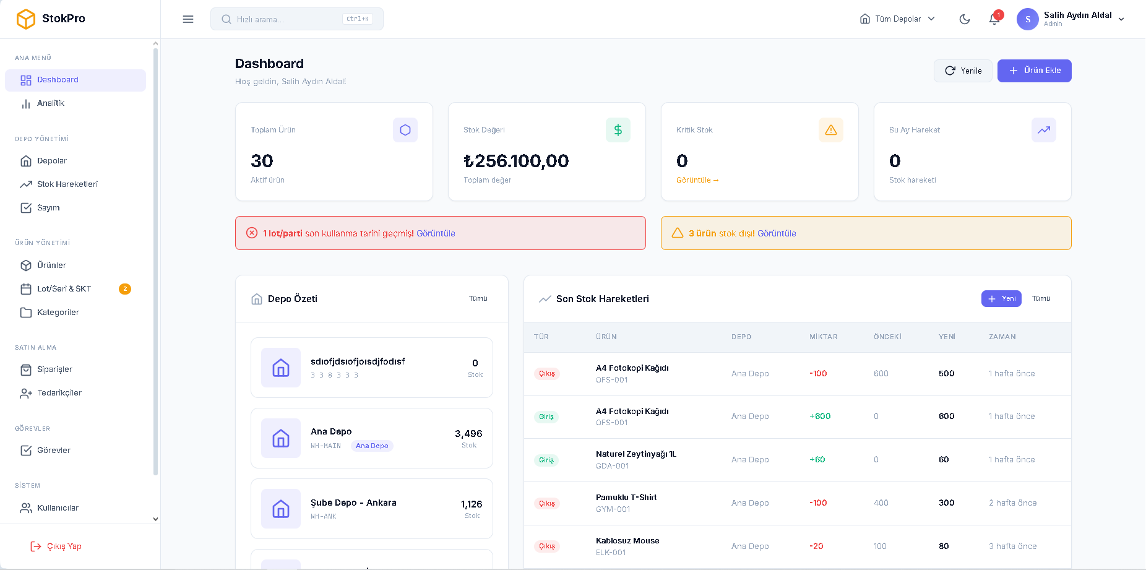Click the Bu Ay Hareket trend icon
The image size is (1146, 570).
[1043, 130]
